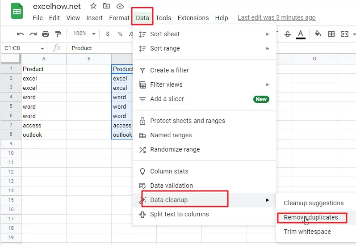The width and height of the screenshot is (356, 245).
Task: Click the merge cells icon
Action: [x=345, y=34]
